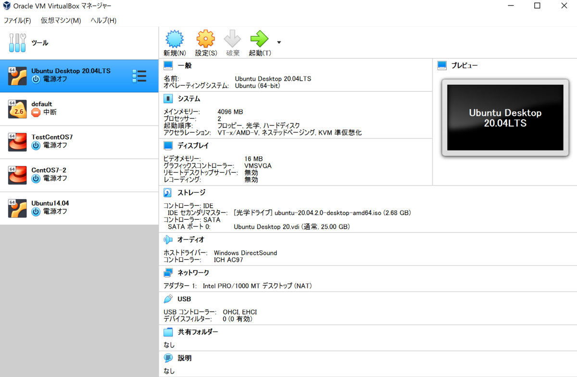Click the Ubuntu Desktop 20.vdi disk entry
The width and height of the screenshot is (577, 377).
292,226
